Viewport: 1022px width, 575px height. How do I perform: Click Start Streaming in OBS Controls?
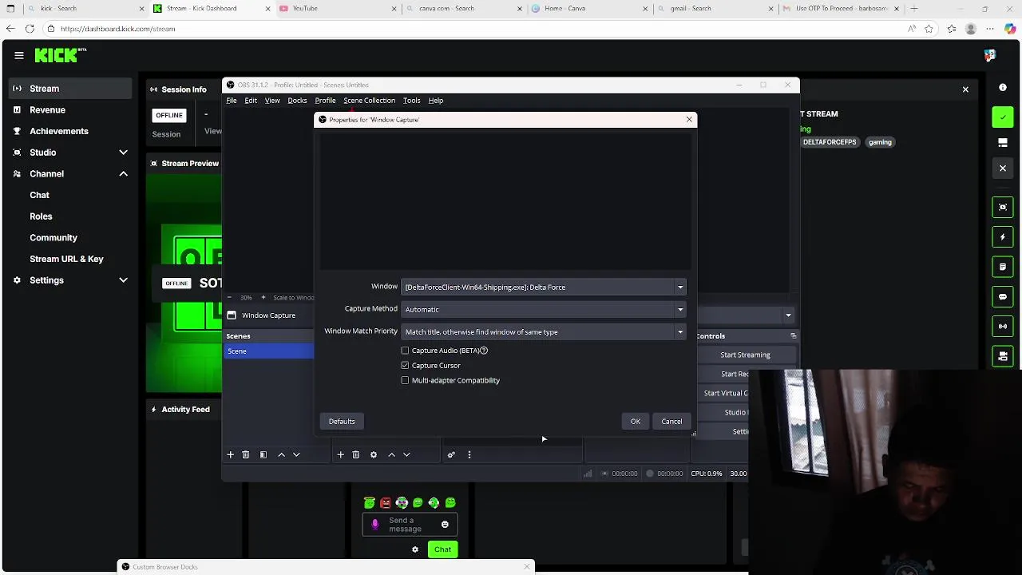(745, 355)
